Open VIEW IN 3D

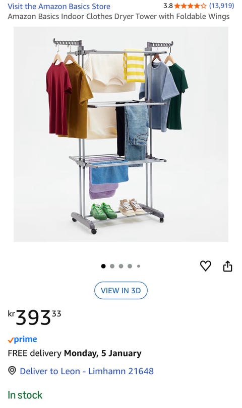[121, 290]
